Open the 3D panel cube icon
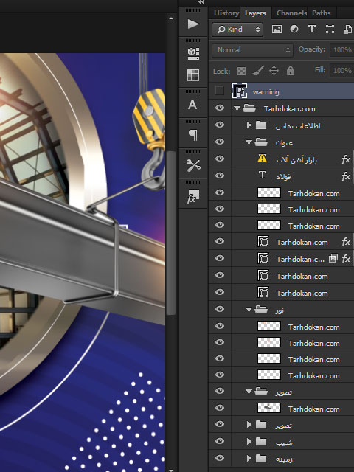 [x=193, y=54]
